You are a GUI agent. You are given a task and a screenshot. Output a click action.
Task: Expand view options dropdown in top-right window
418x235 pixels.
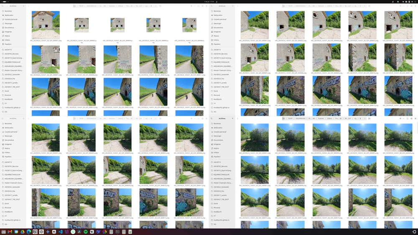[x=404, y=6]
